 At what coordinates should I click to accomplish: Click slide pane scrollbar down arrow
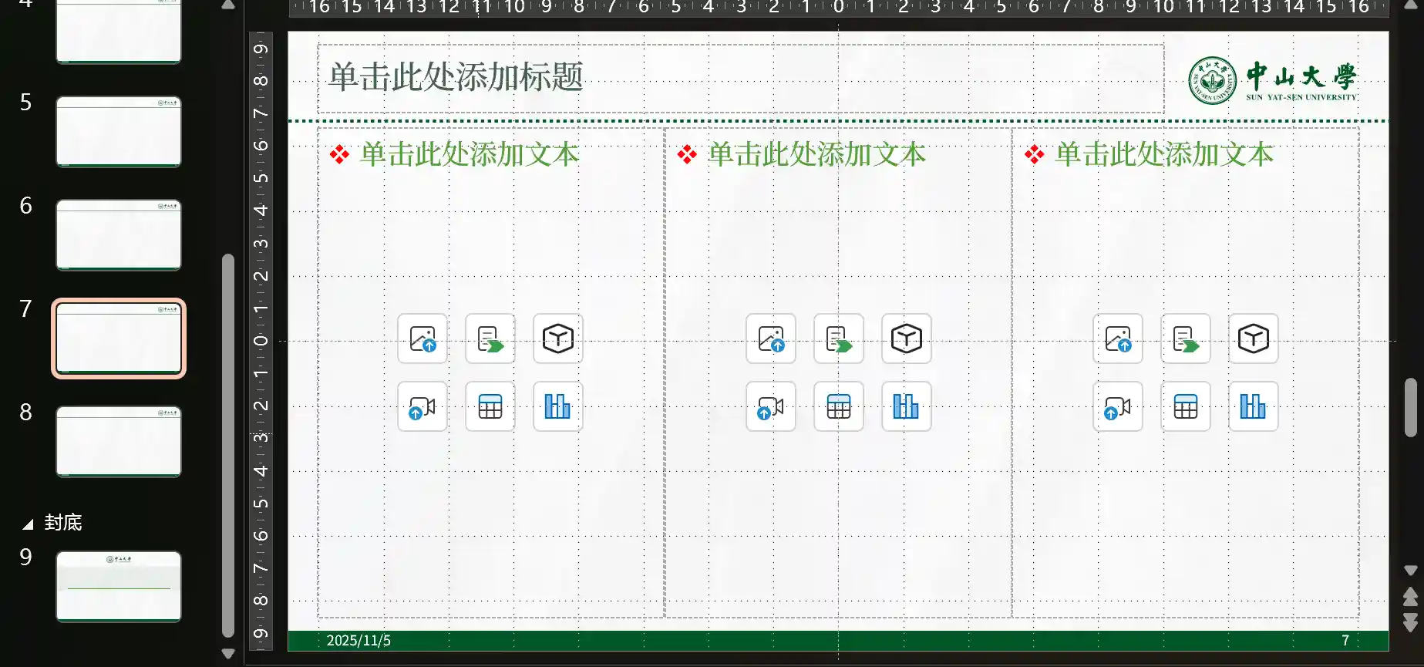(1410, 571)
